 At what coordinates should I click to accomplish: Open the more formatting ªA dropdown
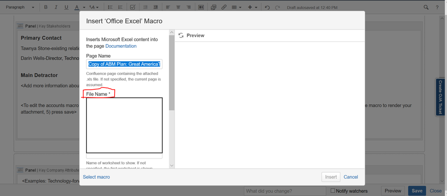pyautogui.click(x=94, y=8)
